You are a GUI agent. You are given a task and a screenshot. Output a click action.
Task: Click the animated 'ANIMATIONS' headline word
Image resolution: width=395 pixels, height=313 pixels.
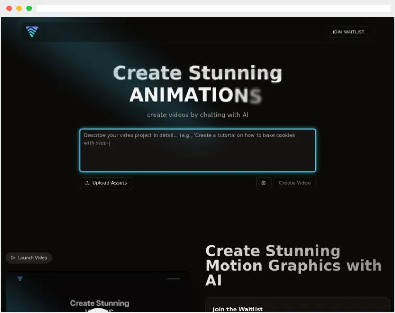(x=196, y=95)
